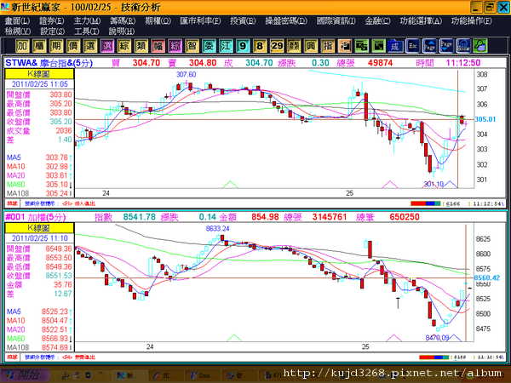Click the pink 綜 toolbar icon

[x=175, y=46]
